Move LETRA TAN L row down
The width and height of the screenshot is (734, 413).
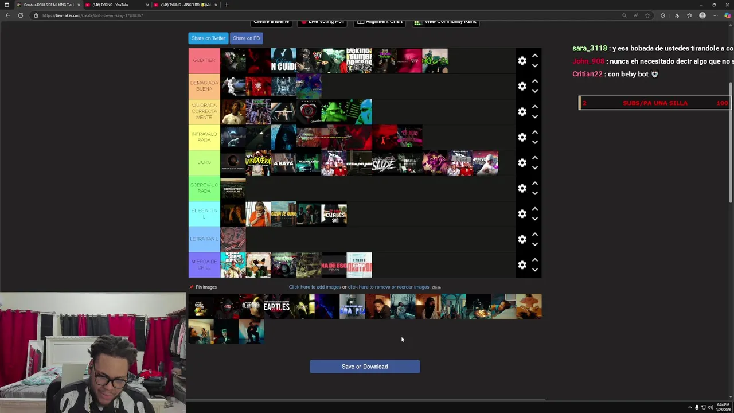click(534, 244)
